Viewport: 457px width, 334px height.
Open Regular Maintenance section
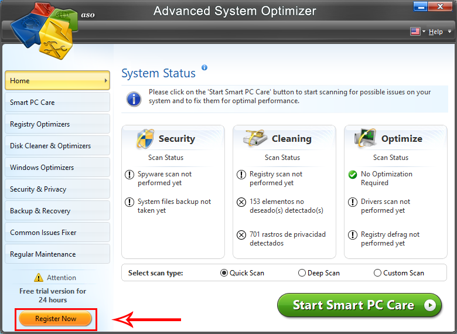click(x=57, y=254)
